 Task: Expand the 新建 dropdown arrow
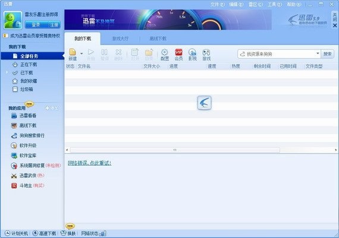(x=81, y=53)
